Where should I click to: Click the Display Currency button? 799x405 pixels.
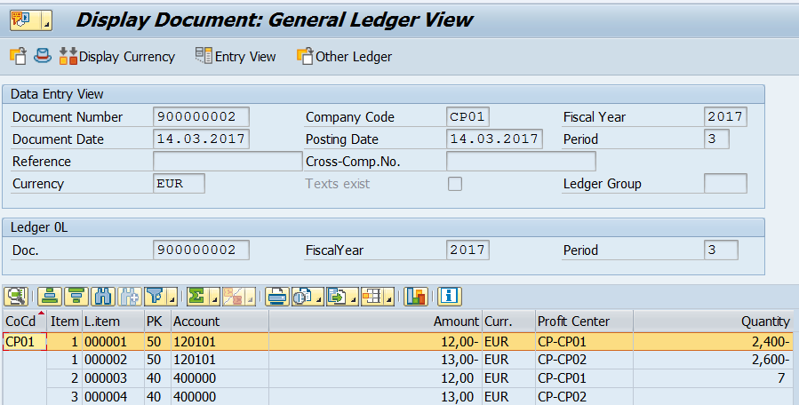pyautogui.click(x=117, y=57)
